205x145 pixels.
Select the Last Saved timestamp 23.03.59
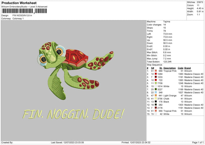click(79, 143)
